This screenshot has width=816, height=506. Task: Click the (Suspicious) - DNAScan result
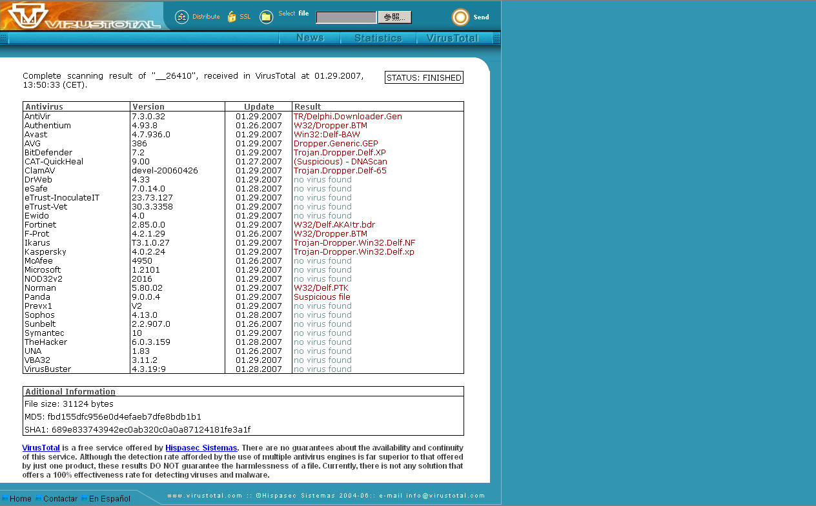pyautogui.click(x=340, y=162)
